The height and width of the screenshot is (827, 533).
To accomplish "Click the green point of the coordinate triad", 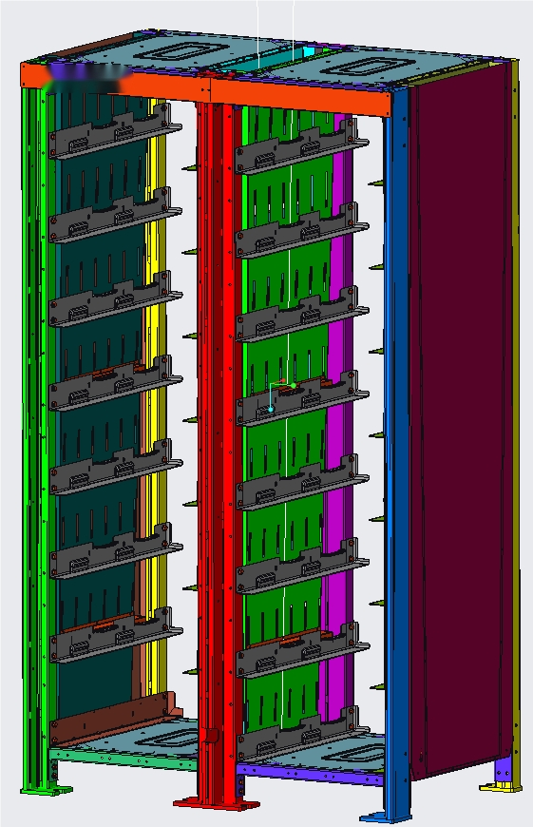I will [294, 386].
